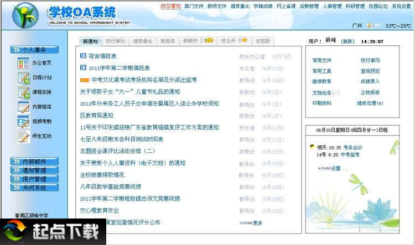Open the 全校慈善捐款情况 notice
This screenshot has width=415, height=245.
[102, 175]
